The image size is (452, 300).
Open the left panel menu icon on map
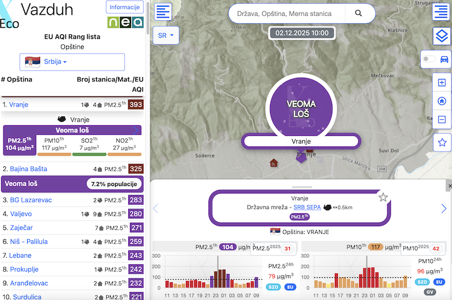point(163,12)
